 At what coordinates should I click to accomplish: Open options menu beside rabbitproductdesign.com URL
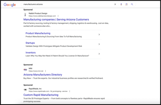point(58,16)
